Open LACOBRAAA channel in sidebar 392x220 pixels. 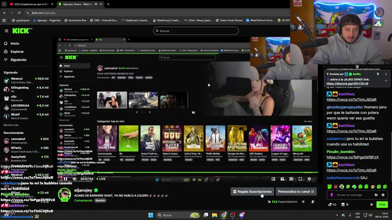(26, 107)
